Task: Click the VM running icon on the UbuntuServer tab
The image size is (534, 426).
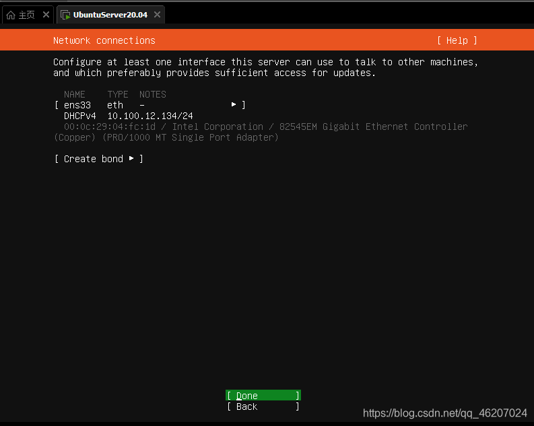Action: pyautogui.click(x=65, y=15)
